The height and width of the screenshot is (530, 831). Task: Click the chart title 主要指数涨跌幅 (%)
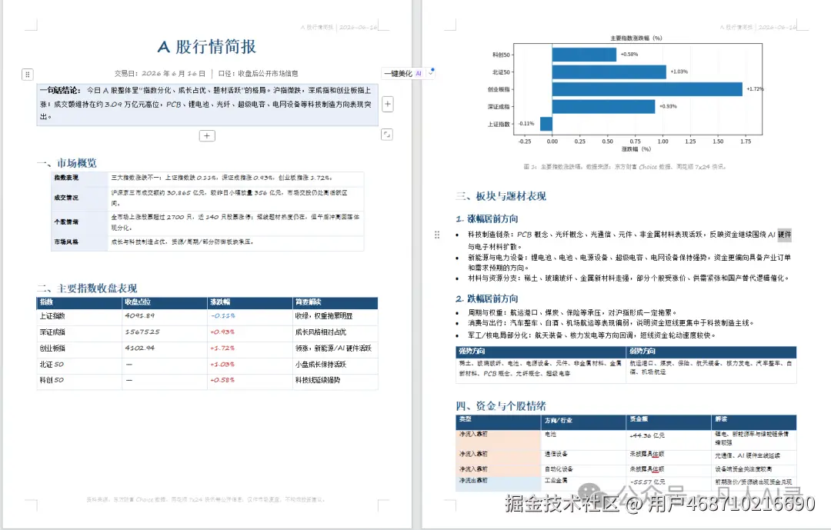click(636, 38)
